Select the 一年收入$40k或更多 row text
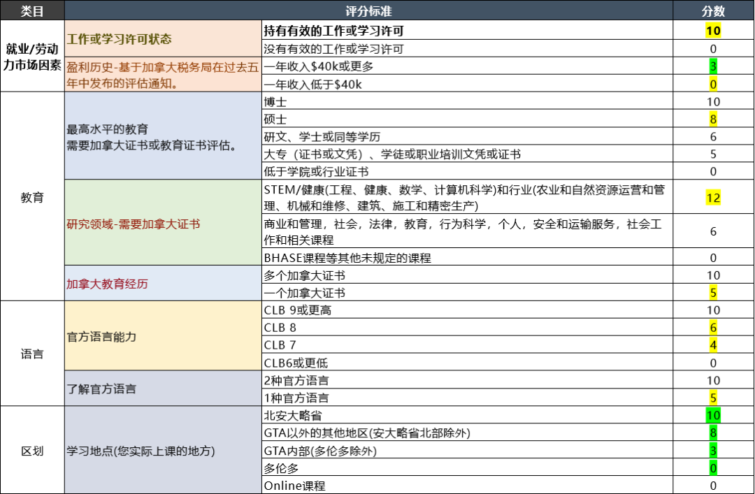 (x=319, y=66)
